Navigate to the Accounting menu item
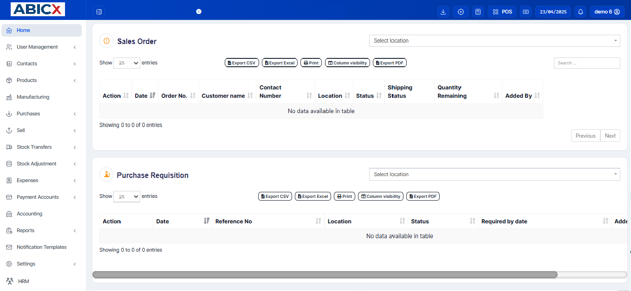Screen dimensions: 631x291 click(29, 214)
